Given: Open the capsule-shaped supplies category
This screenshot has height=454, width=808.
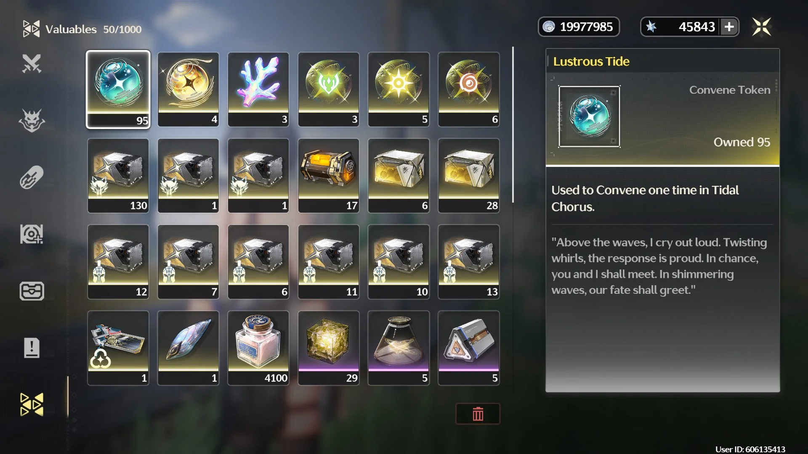Looking at the screenshot, I should (32, 177).
